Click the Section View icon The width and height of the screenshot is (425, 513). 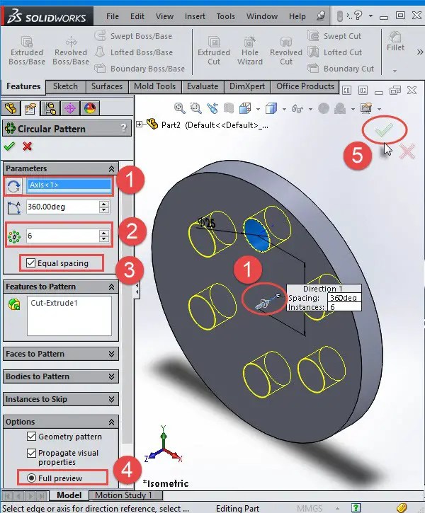tap(229, 108)
